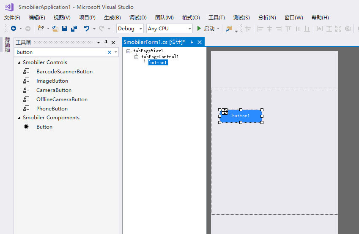Image resolution: width=359 pixels, height=234 pixels.
Task: Select BarcodeScannerButton in the toolbox
Action: point(64,72)
